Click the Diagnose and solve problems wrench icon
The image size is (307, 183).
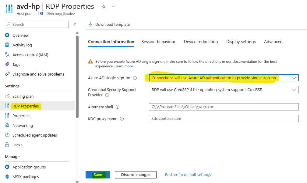[x=7, y=74]
